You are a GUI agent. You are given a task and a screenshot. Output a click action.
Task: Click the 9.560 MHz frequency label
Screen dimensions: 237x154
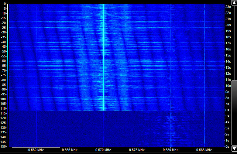point(36,150)
